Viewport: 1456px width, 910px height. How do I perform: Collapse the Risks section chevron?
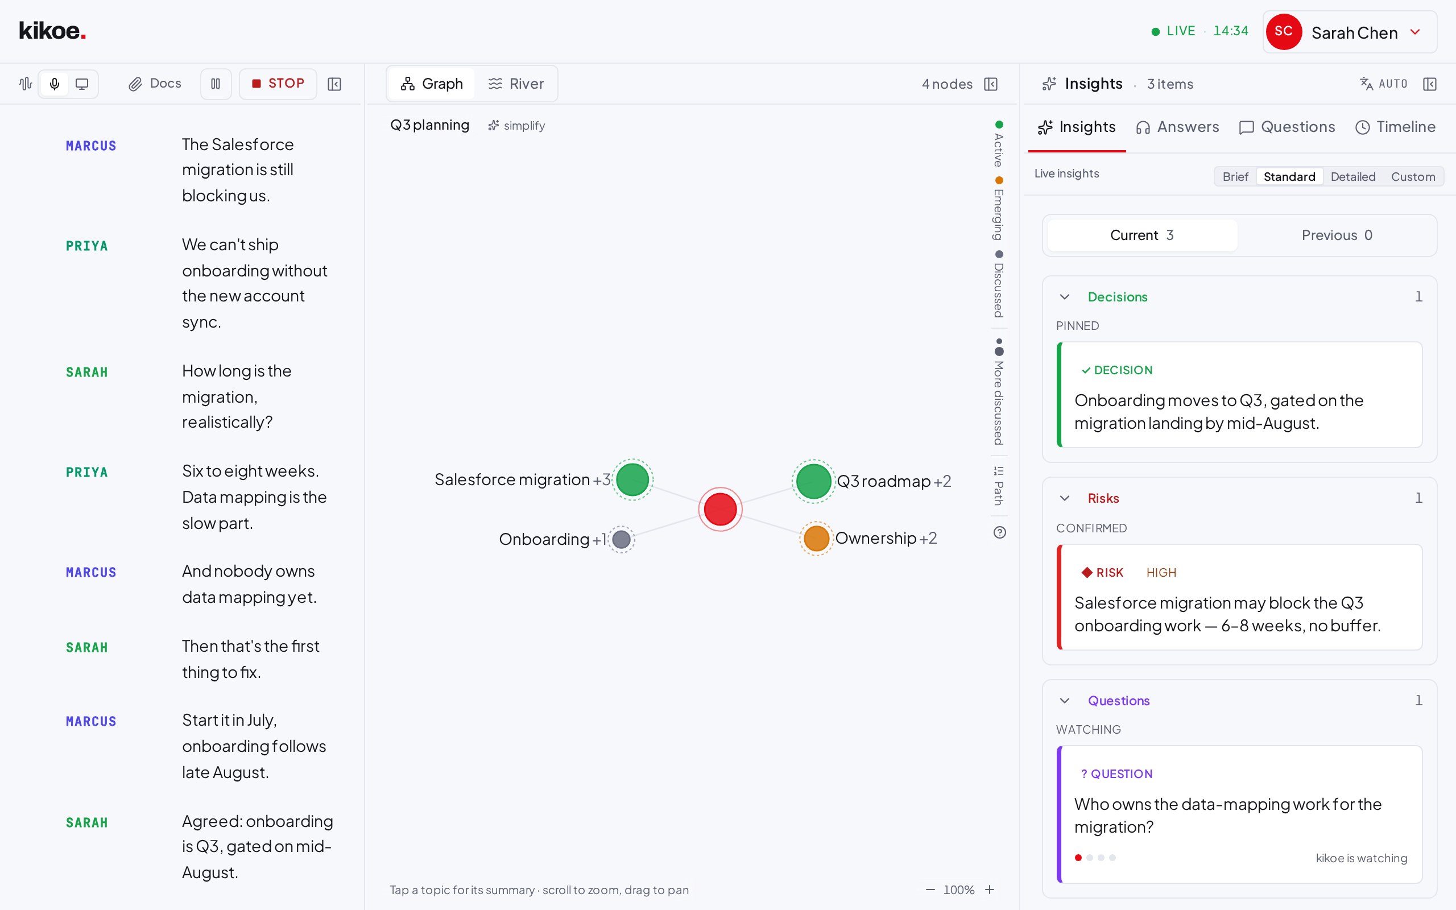click(1064, 498)
